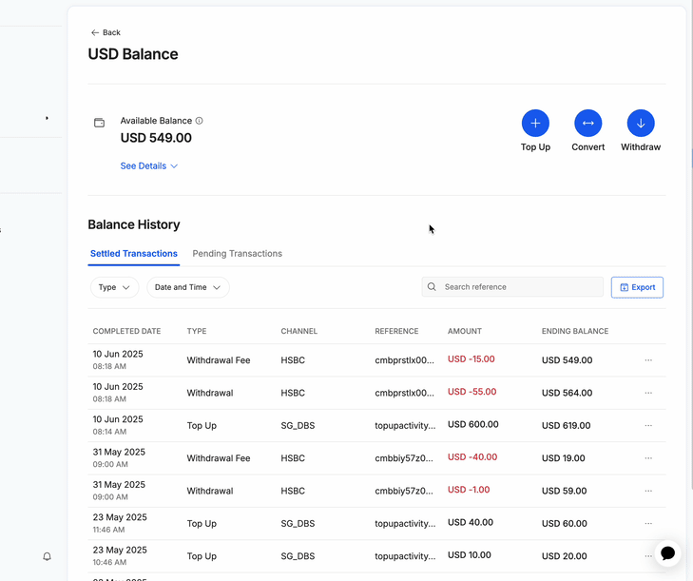The image size is (693, 581).
Task: Click the TYPE column header
Action: tap(197, 331)
